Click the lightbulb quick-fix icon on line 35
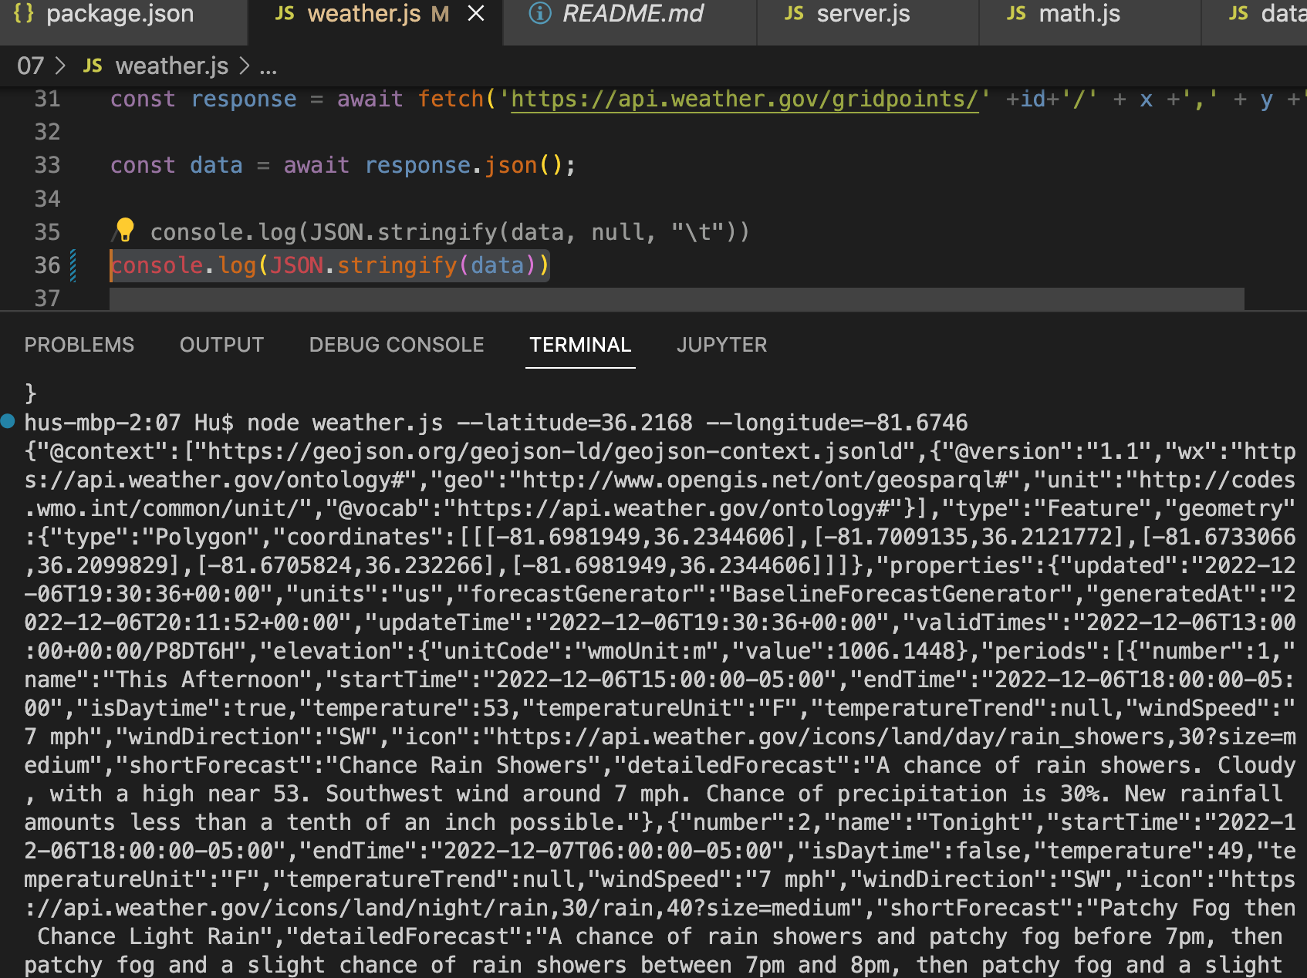Image resolution: width=1307 pixels, height=978 pixels. coord(125,230)
